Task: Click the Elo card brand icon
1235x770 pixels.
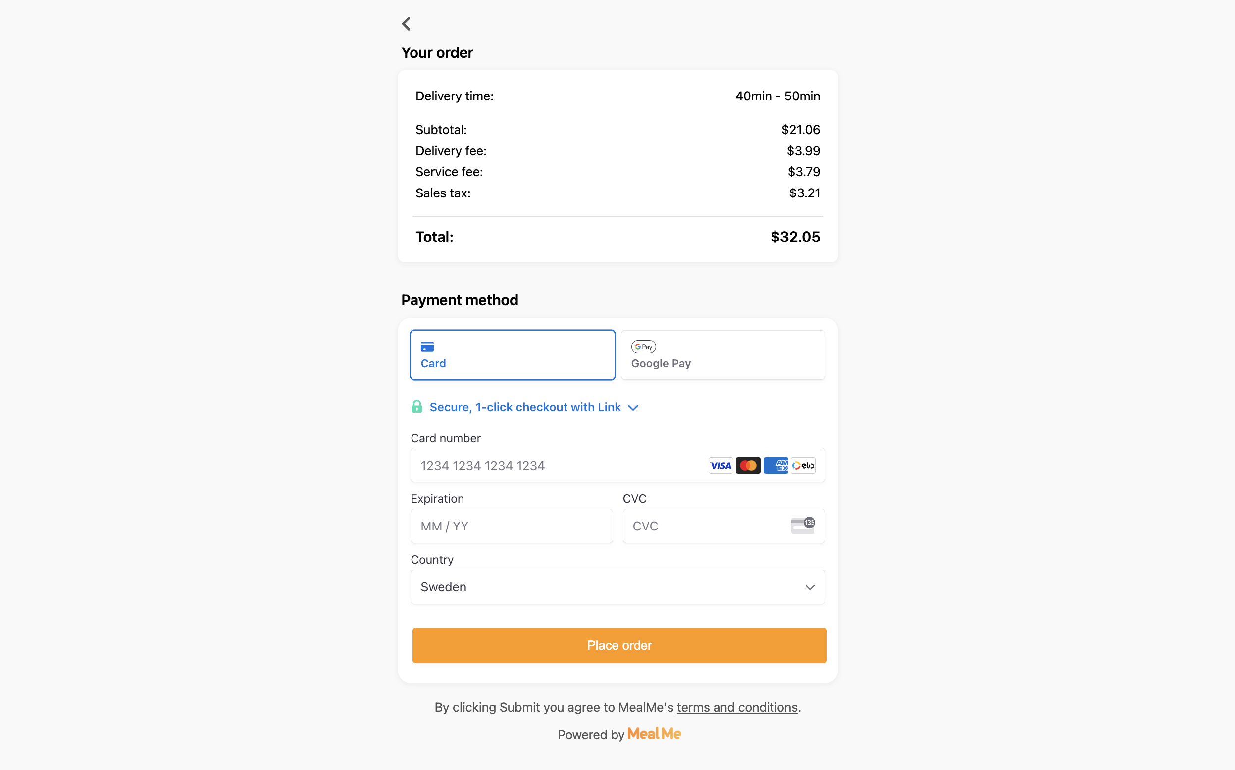Action: coord(803,466)
